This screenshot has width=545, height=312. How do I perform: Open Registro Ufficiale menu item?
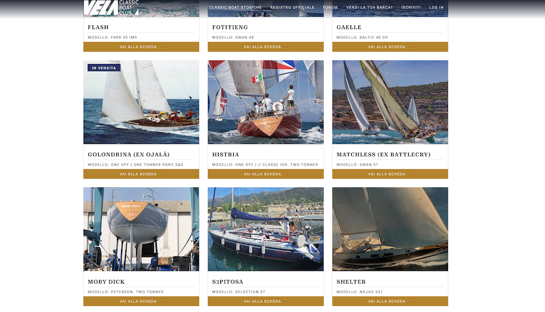click(x=292, y=7)
